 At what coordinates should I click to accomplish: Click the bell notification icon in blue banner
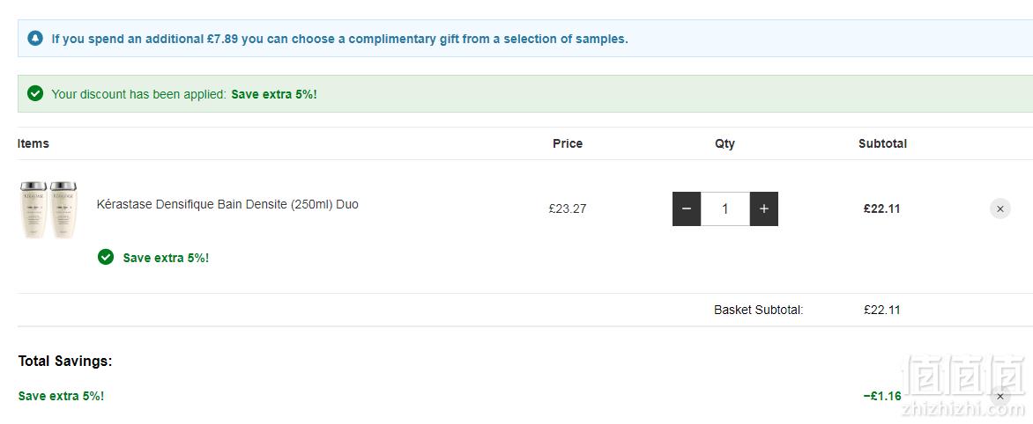coord(35,38)
